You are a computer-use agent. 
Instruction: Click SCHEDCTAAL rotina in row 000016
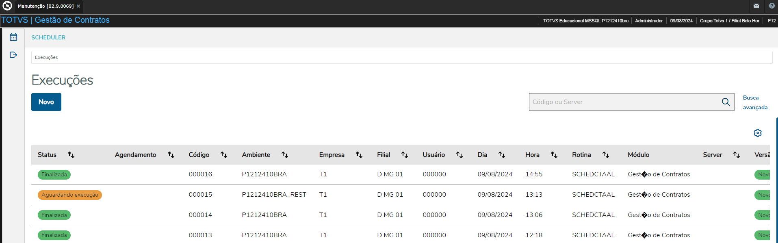[x=593, y=174]
